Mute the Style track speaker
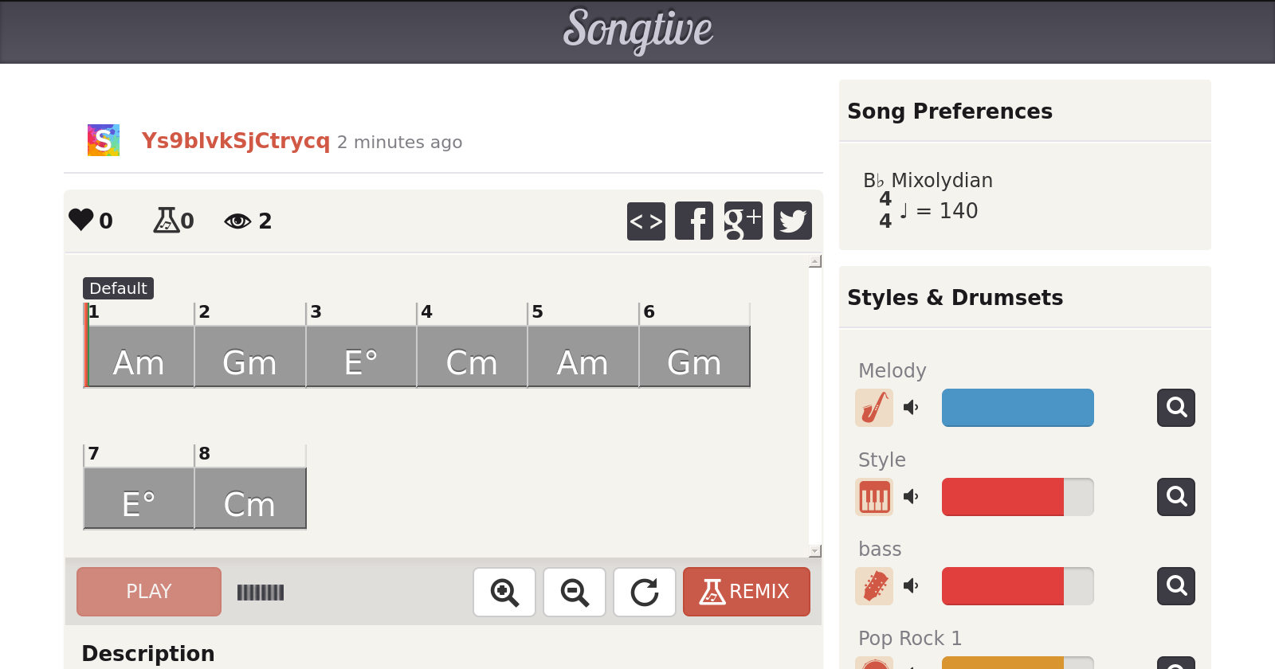The image size is (1275, 669). click(x=911, y=497)
